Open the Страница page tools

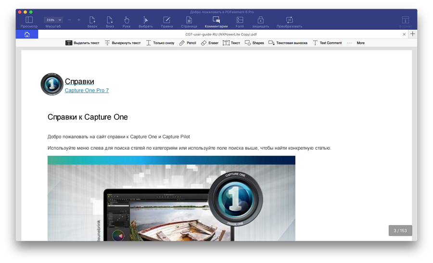point(189,22)
